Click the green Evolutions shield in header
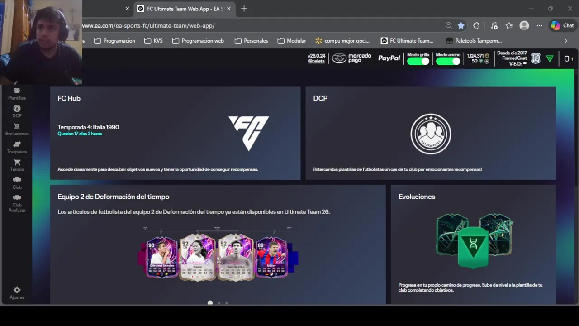The image size is (579, 326). pyautogui.click(x=550, y=58)
